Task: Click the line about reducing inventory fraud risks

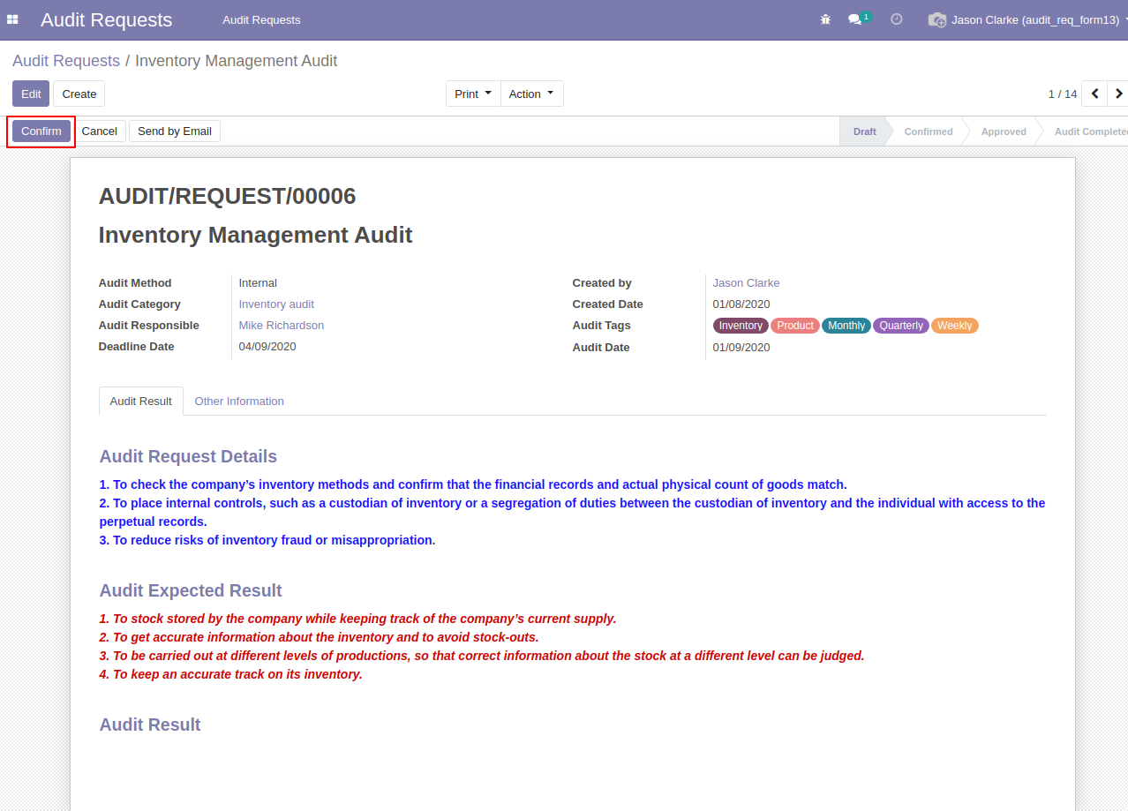Action: coord(267,540)
